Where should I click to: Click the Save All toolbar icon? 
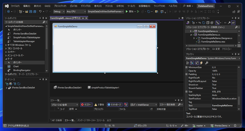click(35, 12)
